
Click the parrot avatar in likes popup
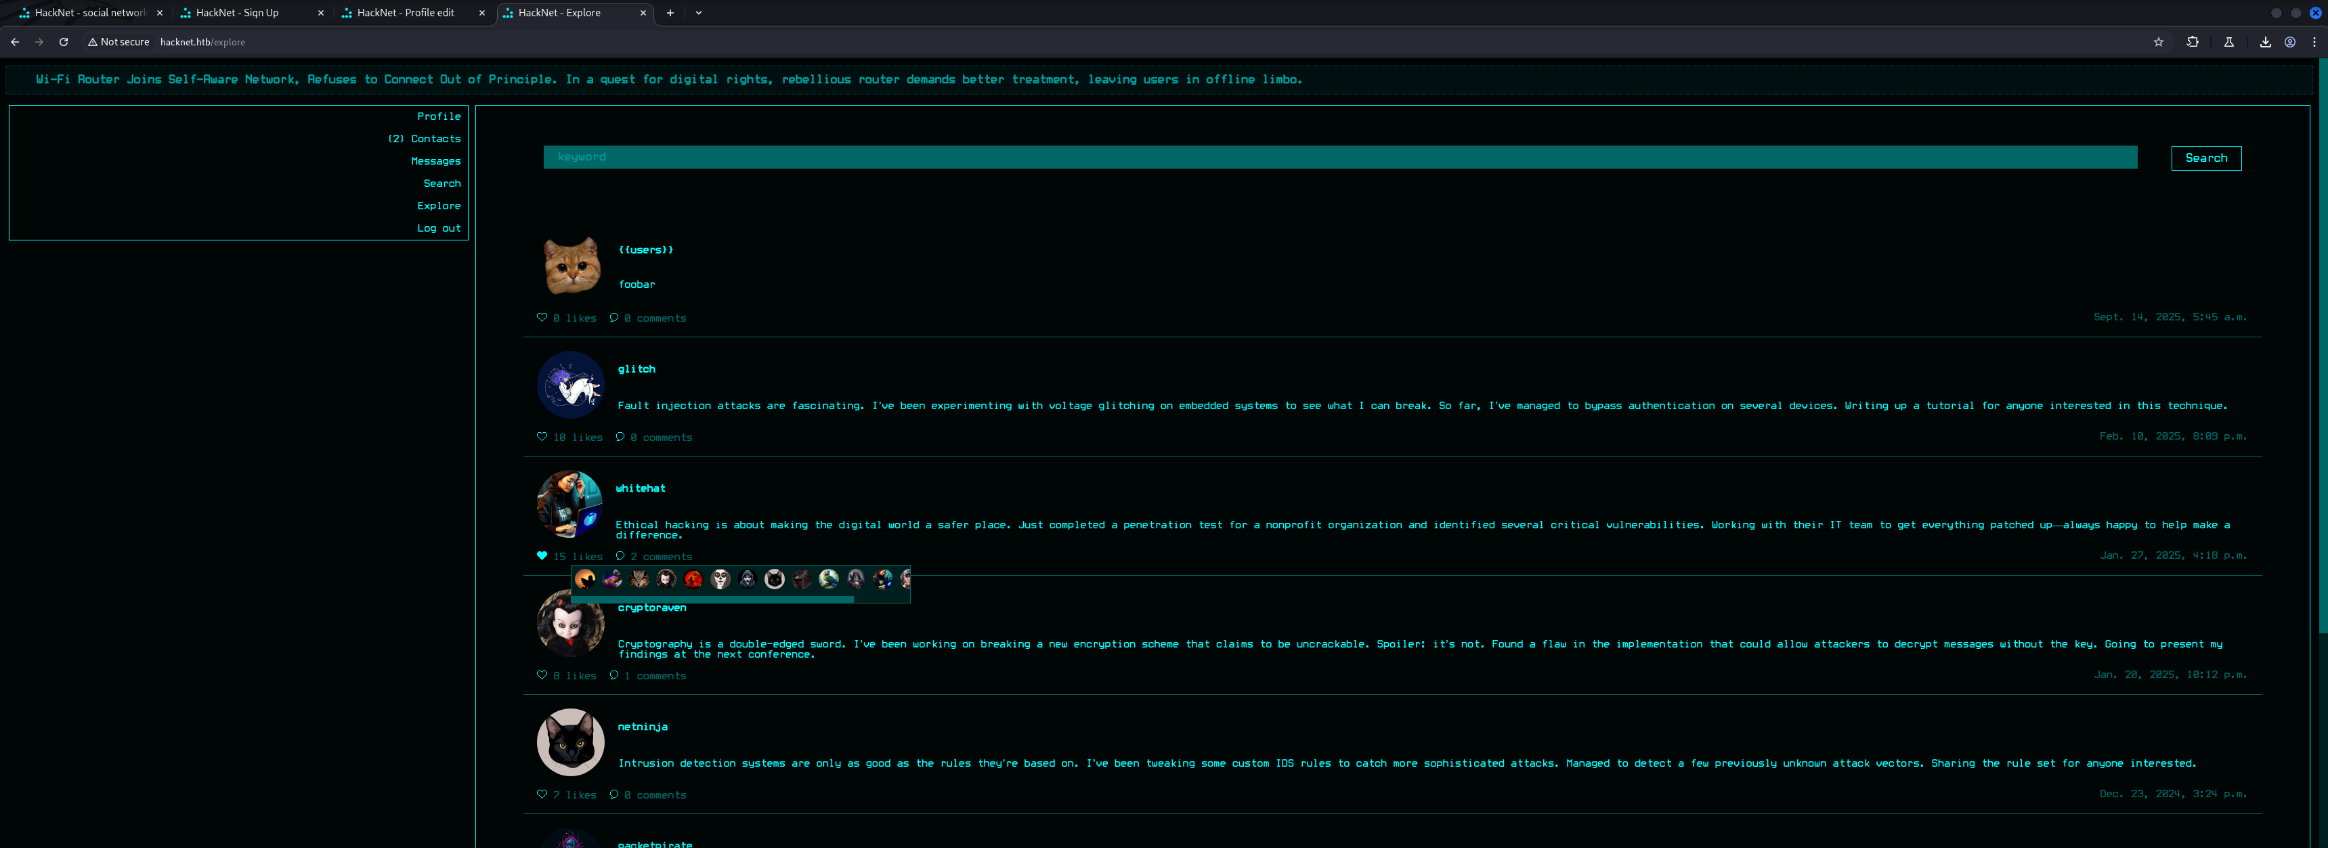point(829,580)
